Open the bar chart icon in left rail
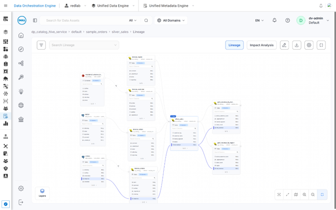 coord(6,123)
